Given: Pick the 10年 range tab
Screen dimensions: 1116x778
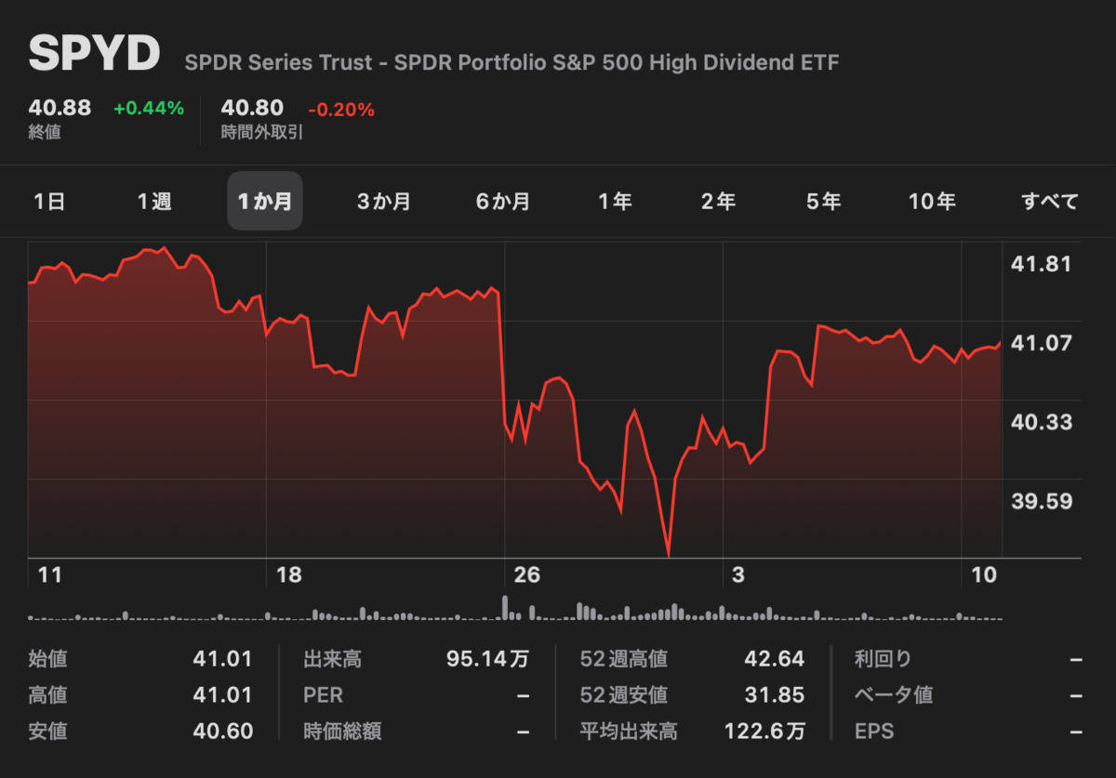Looking at the screenshot, I should (932, 201).
